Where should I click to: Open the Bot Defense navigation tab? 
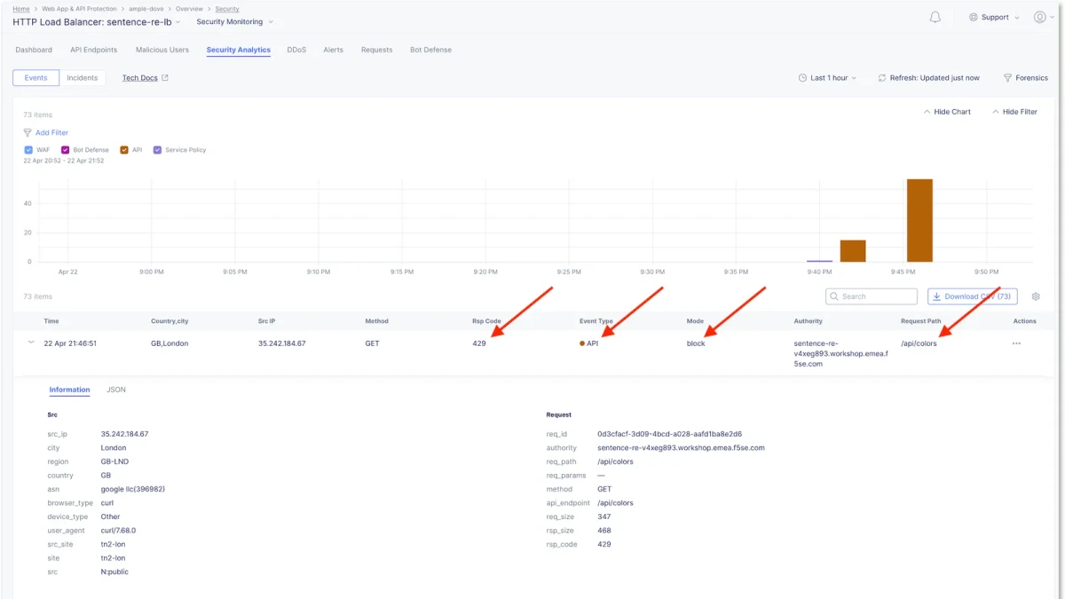(431, 50)
